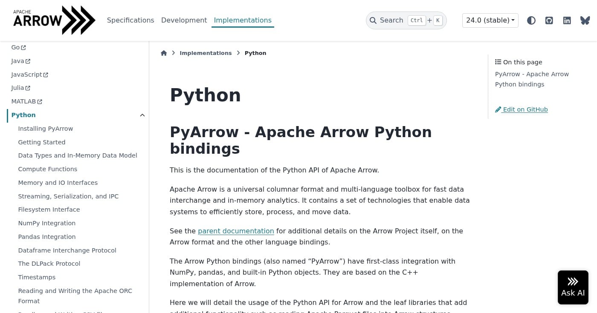Jump to PyArrow - Apache Arrow Python bindings
This screenshot has height=313, width=597.
(x=532, y=79)
